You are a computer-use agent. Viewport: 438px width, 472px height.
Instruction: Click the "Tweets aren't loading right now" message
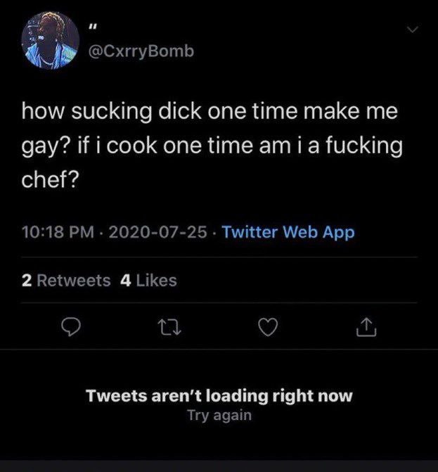tap(219, 395)
